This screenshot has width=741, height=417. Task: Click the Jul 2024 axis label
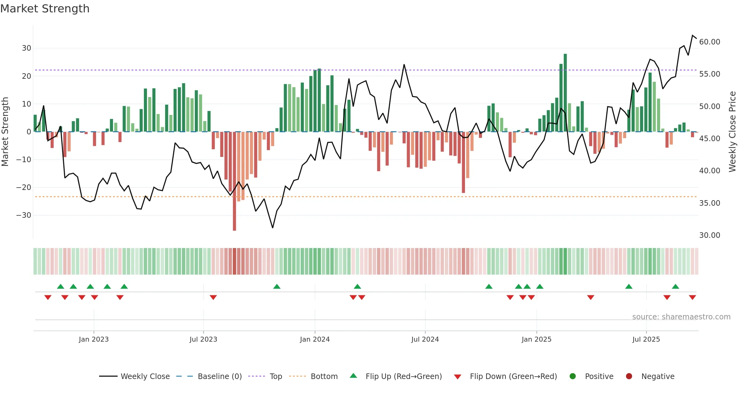click(425, 339)
